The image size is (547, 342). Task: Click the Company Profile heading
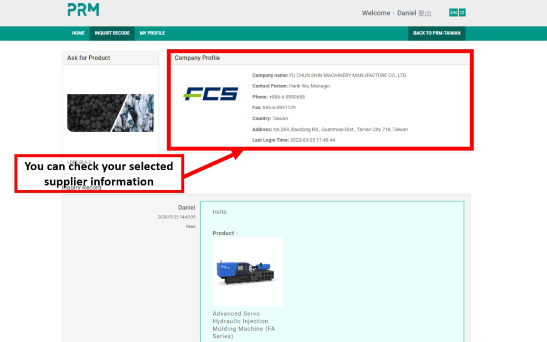(x=197, y=58)
